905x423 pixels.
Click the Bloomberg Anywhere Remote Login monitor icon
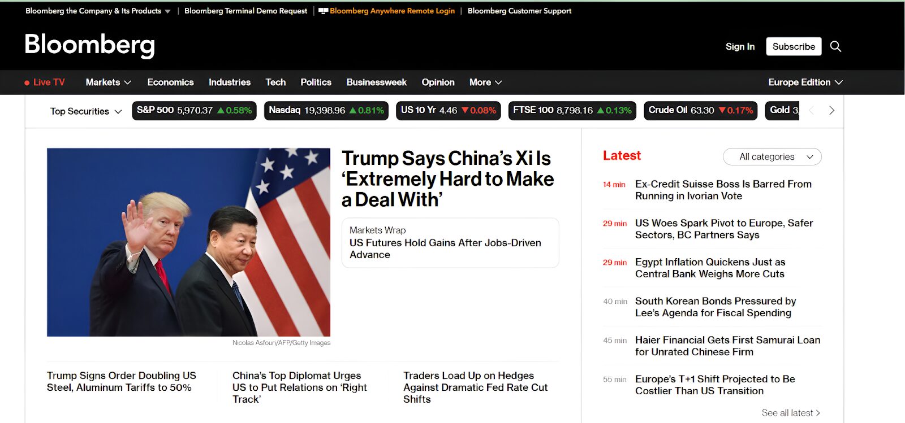point(323,11)
